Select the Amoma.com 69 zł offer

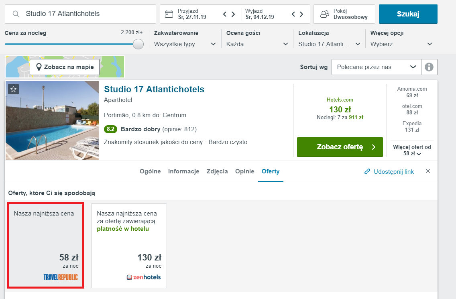pyautogui.click(x=412, y=92)
